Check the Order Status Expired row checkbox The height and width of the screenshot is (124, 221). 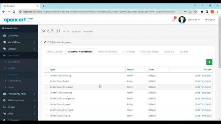(46, 104)
